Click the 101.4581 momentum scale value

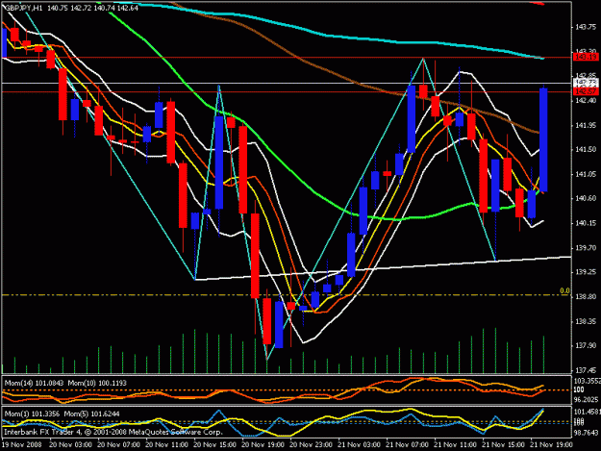587,412
